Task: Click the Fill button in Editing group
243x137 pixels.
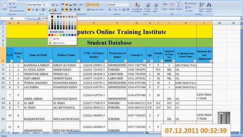Action: click(x=188, y=7)
